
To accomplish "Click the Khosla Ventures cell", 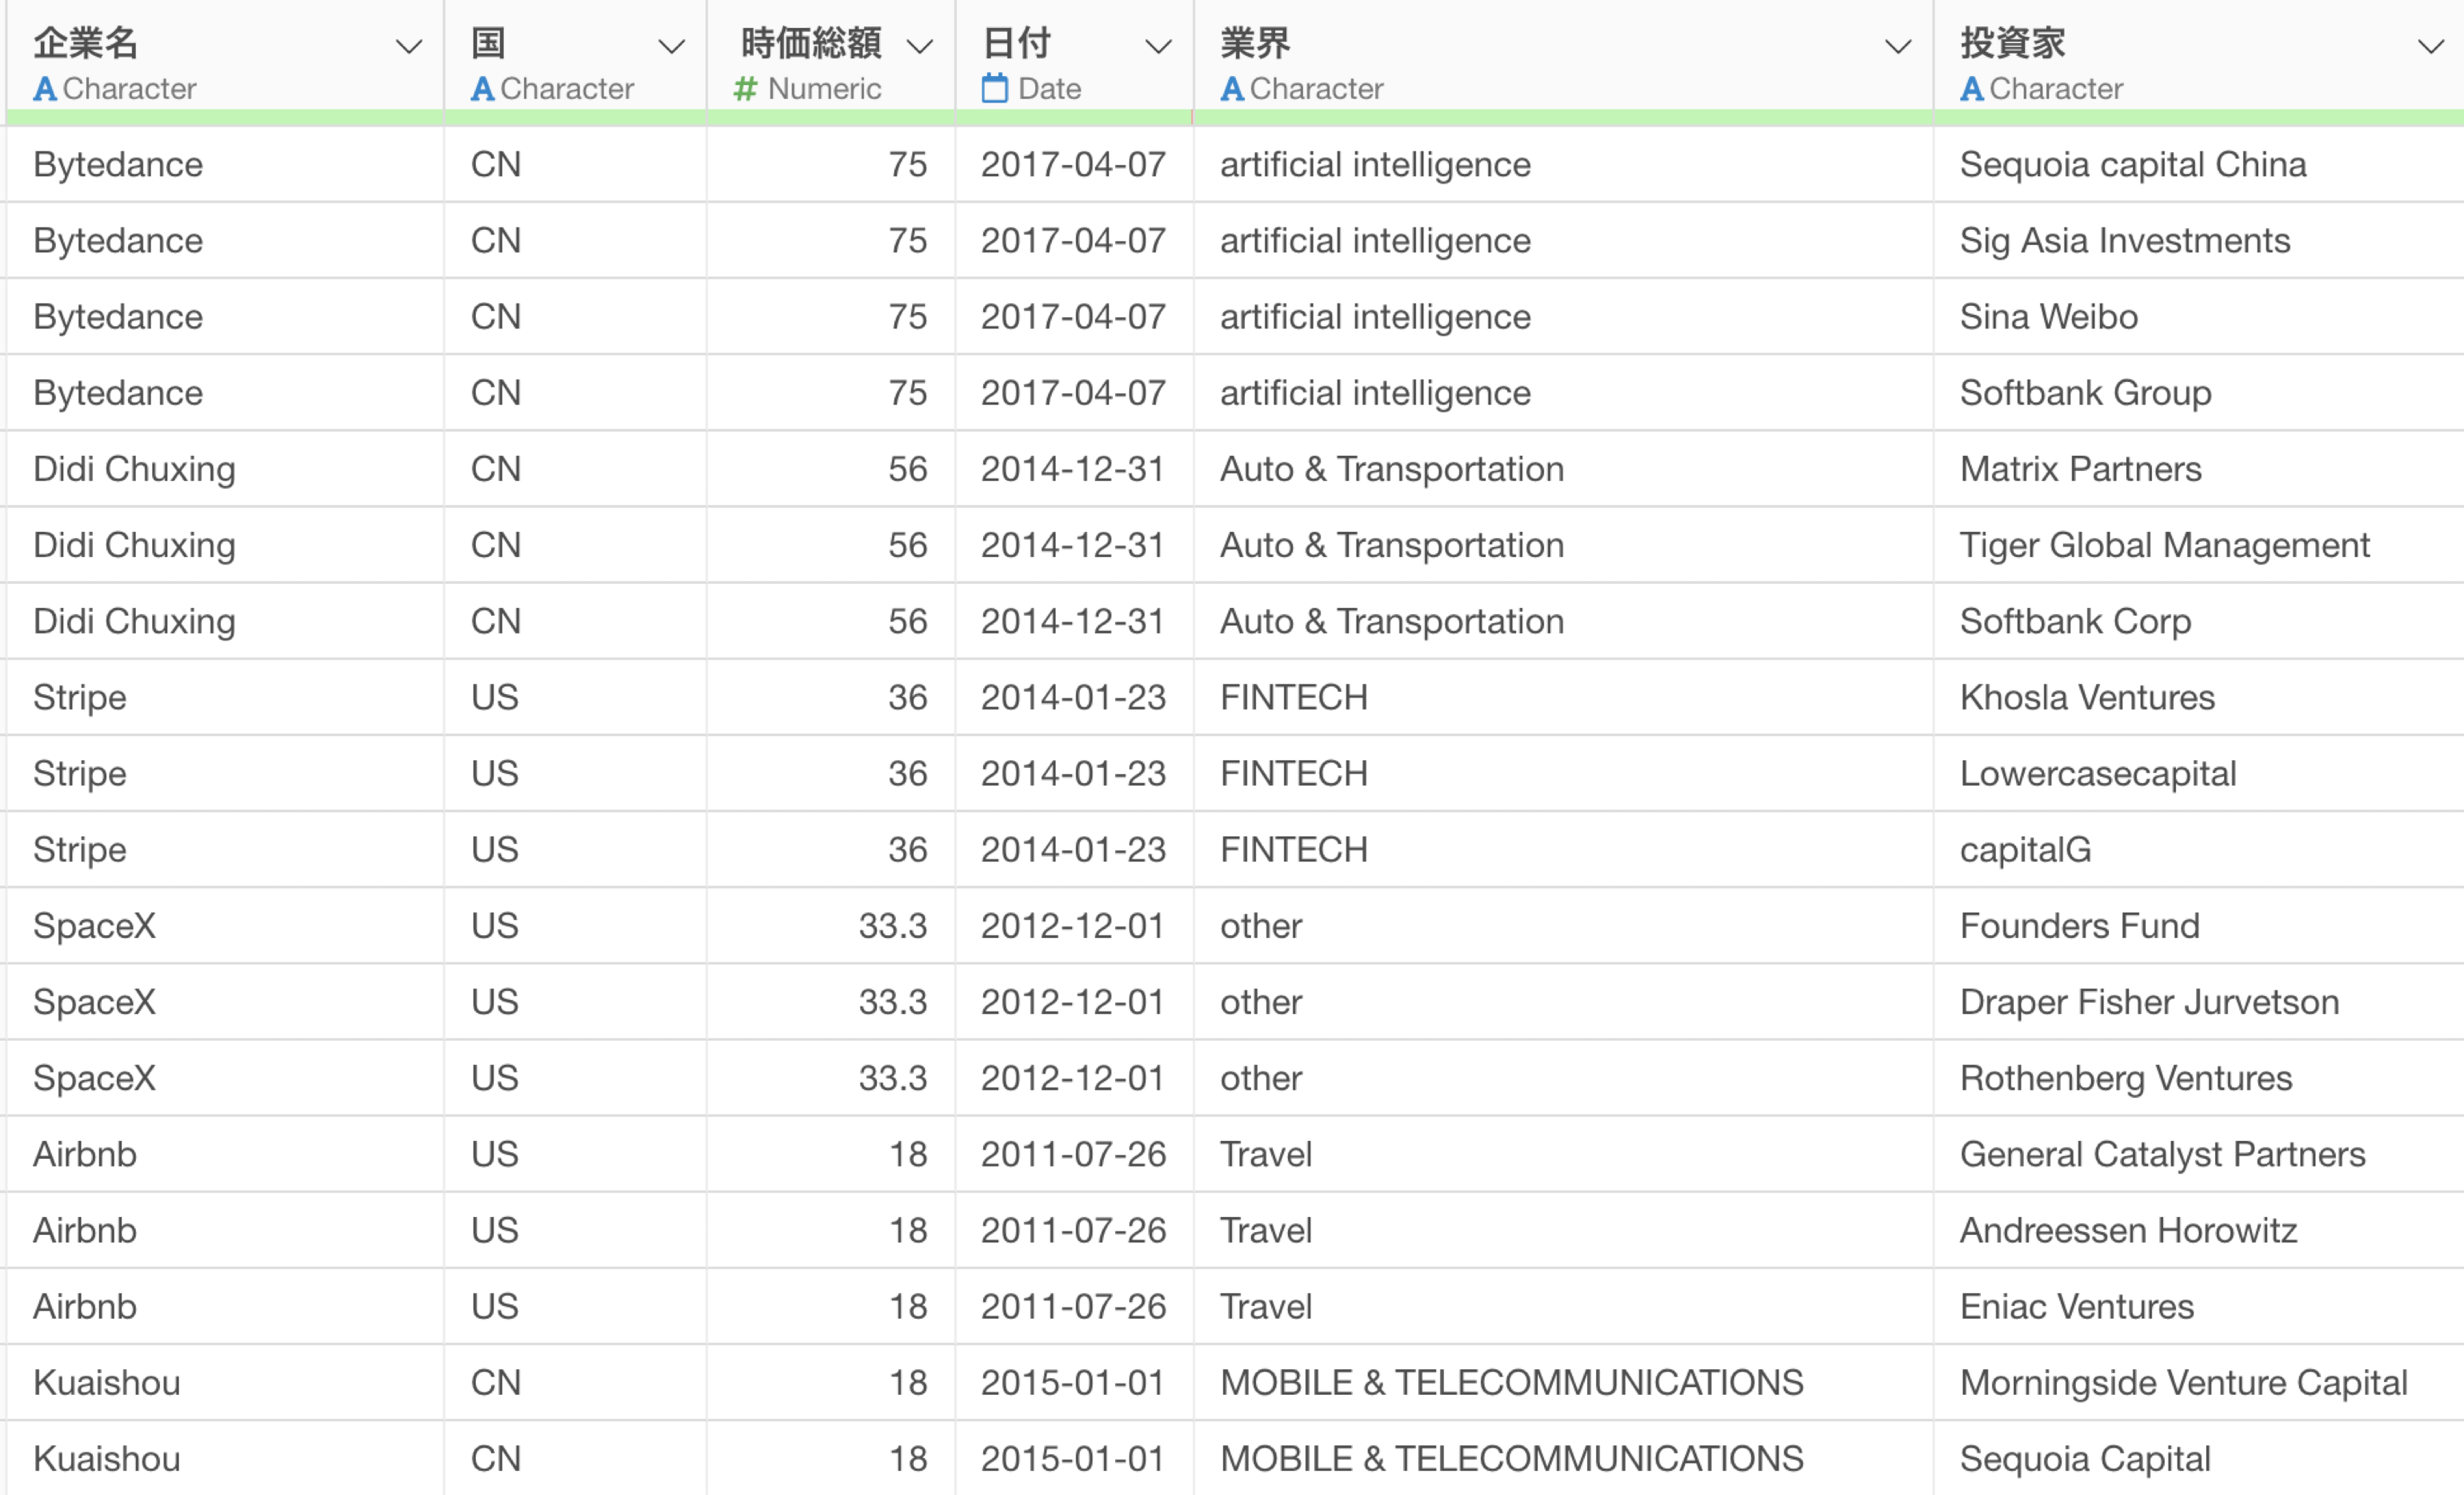I will pyautogui.click(x=2198, y=698).
